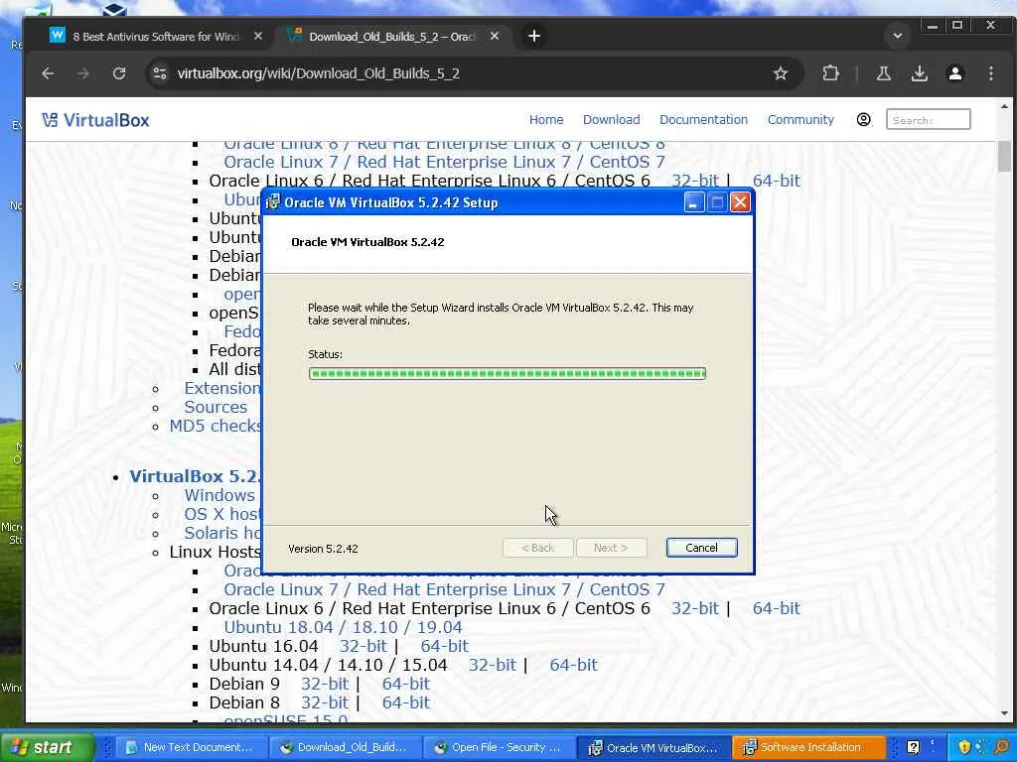Open the MD5 checksums link
1017x762 pixels.
point(215,426)
